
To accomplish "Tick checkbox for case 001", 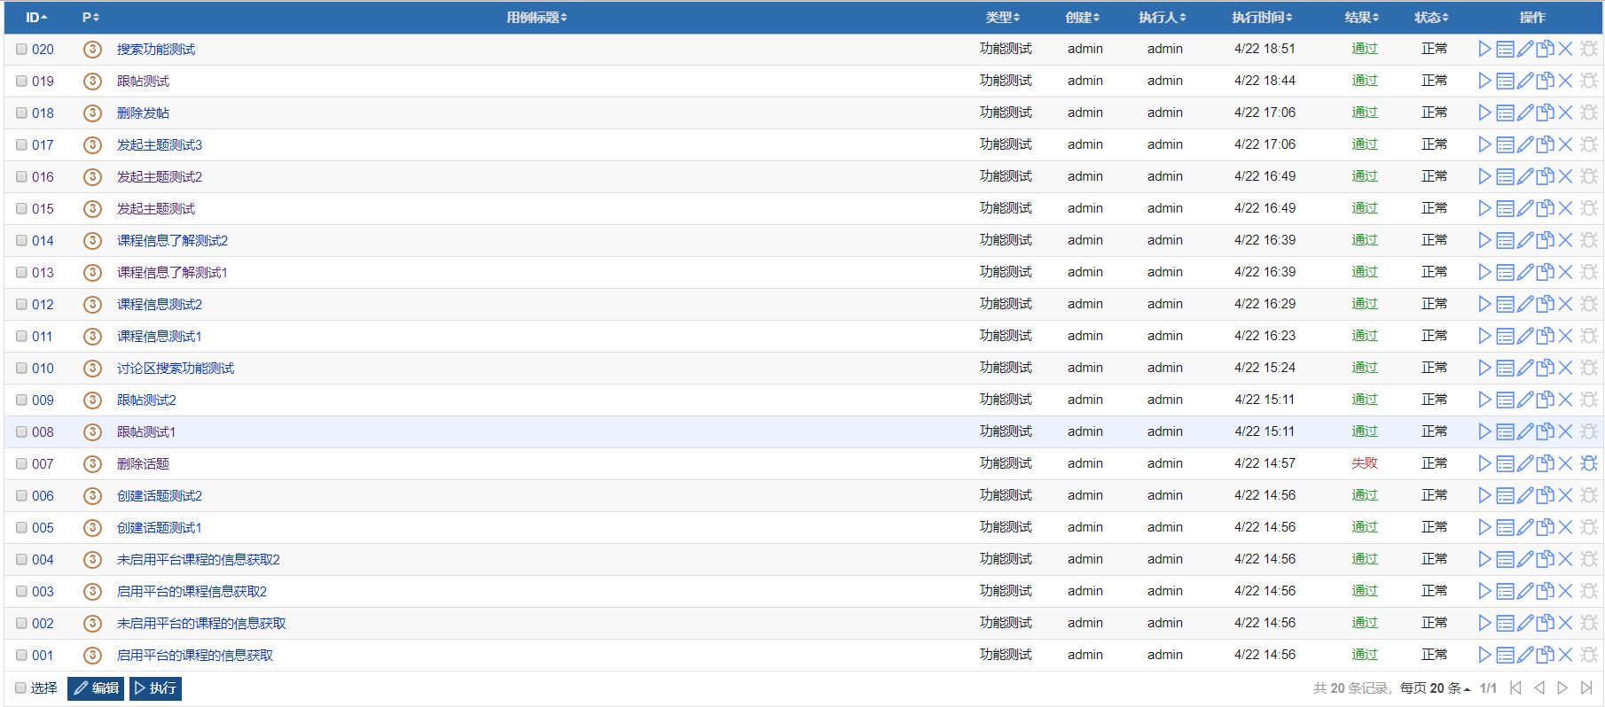I will pyautogui.click(x=21, y=656).
